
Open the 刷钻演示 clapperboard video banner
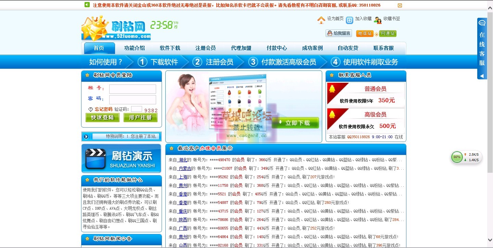(121, 158)
